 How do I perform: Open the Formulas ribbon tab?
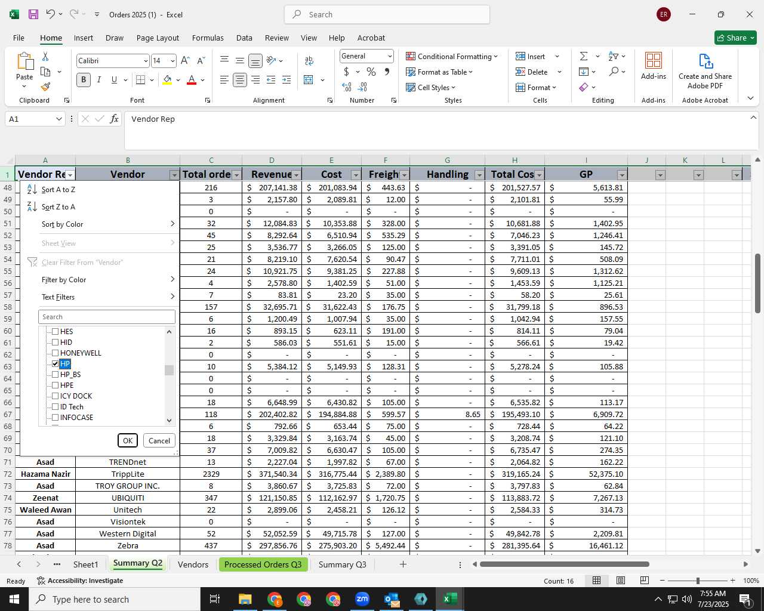pyautogui.click(x=208, y=38)
